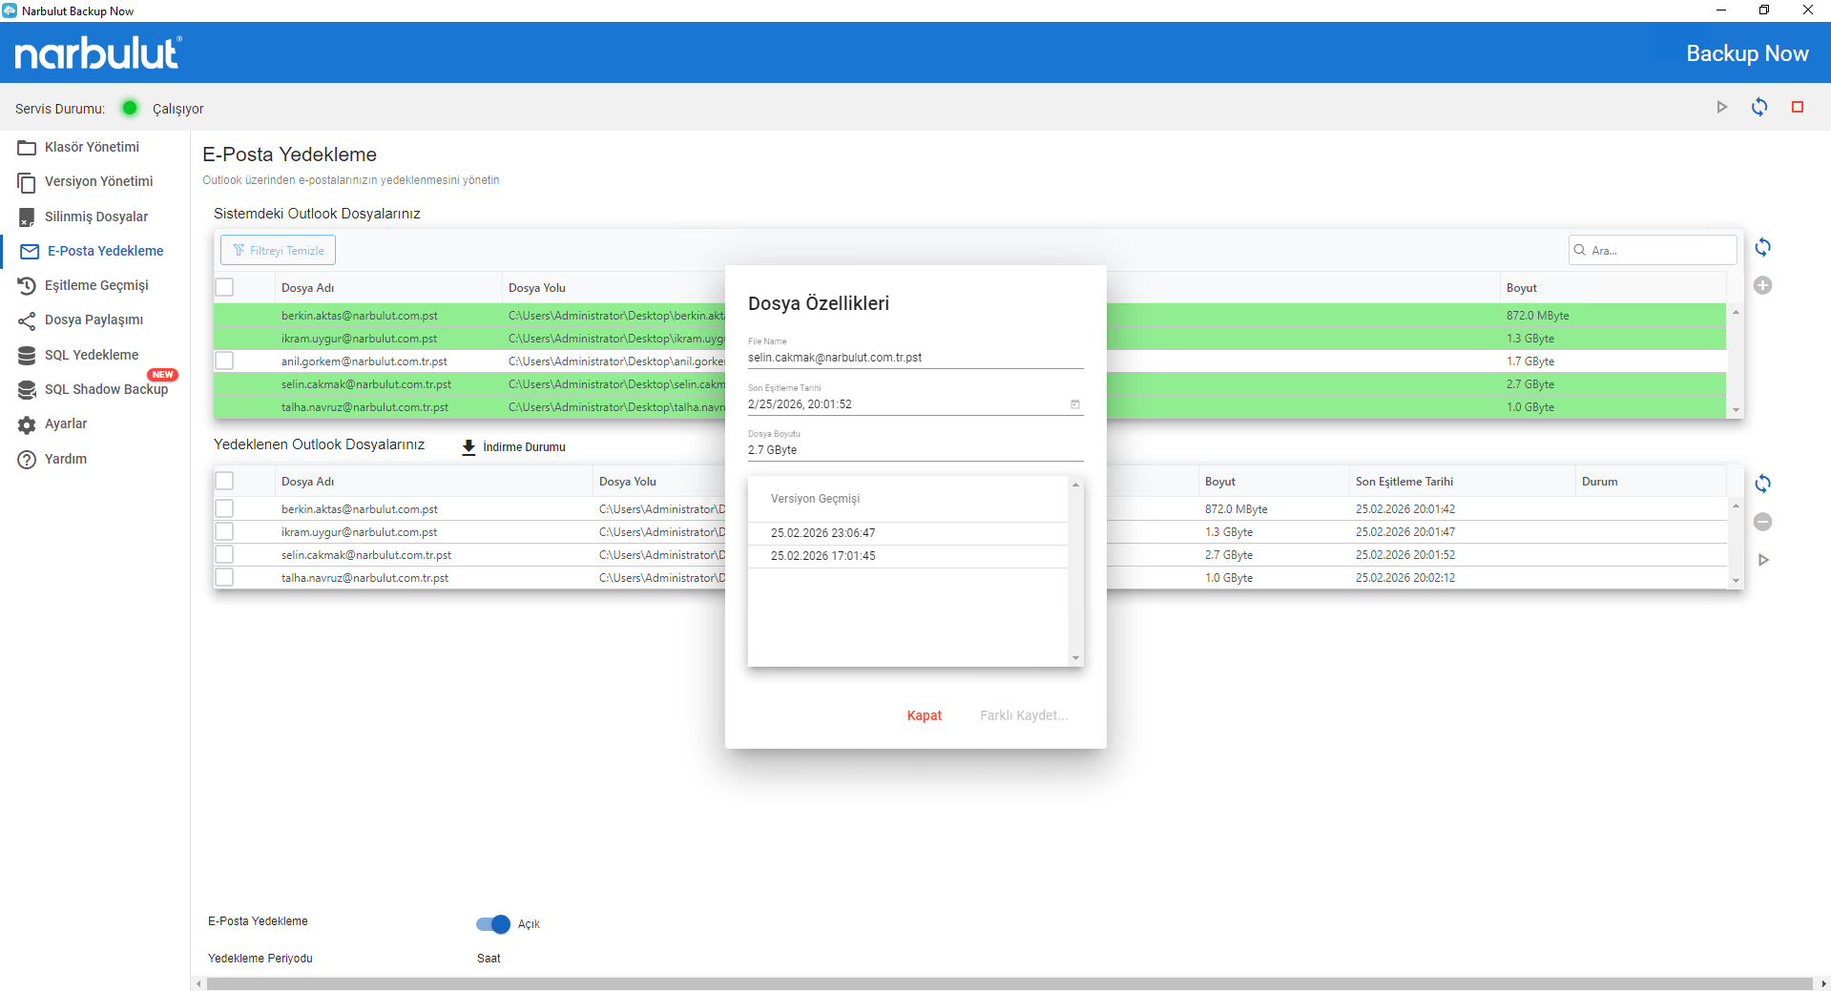Toggle the E-Posta Yedekleme switch off

[493, 923]
